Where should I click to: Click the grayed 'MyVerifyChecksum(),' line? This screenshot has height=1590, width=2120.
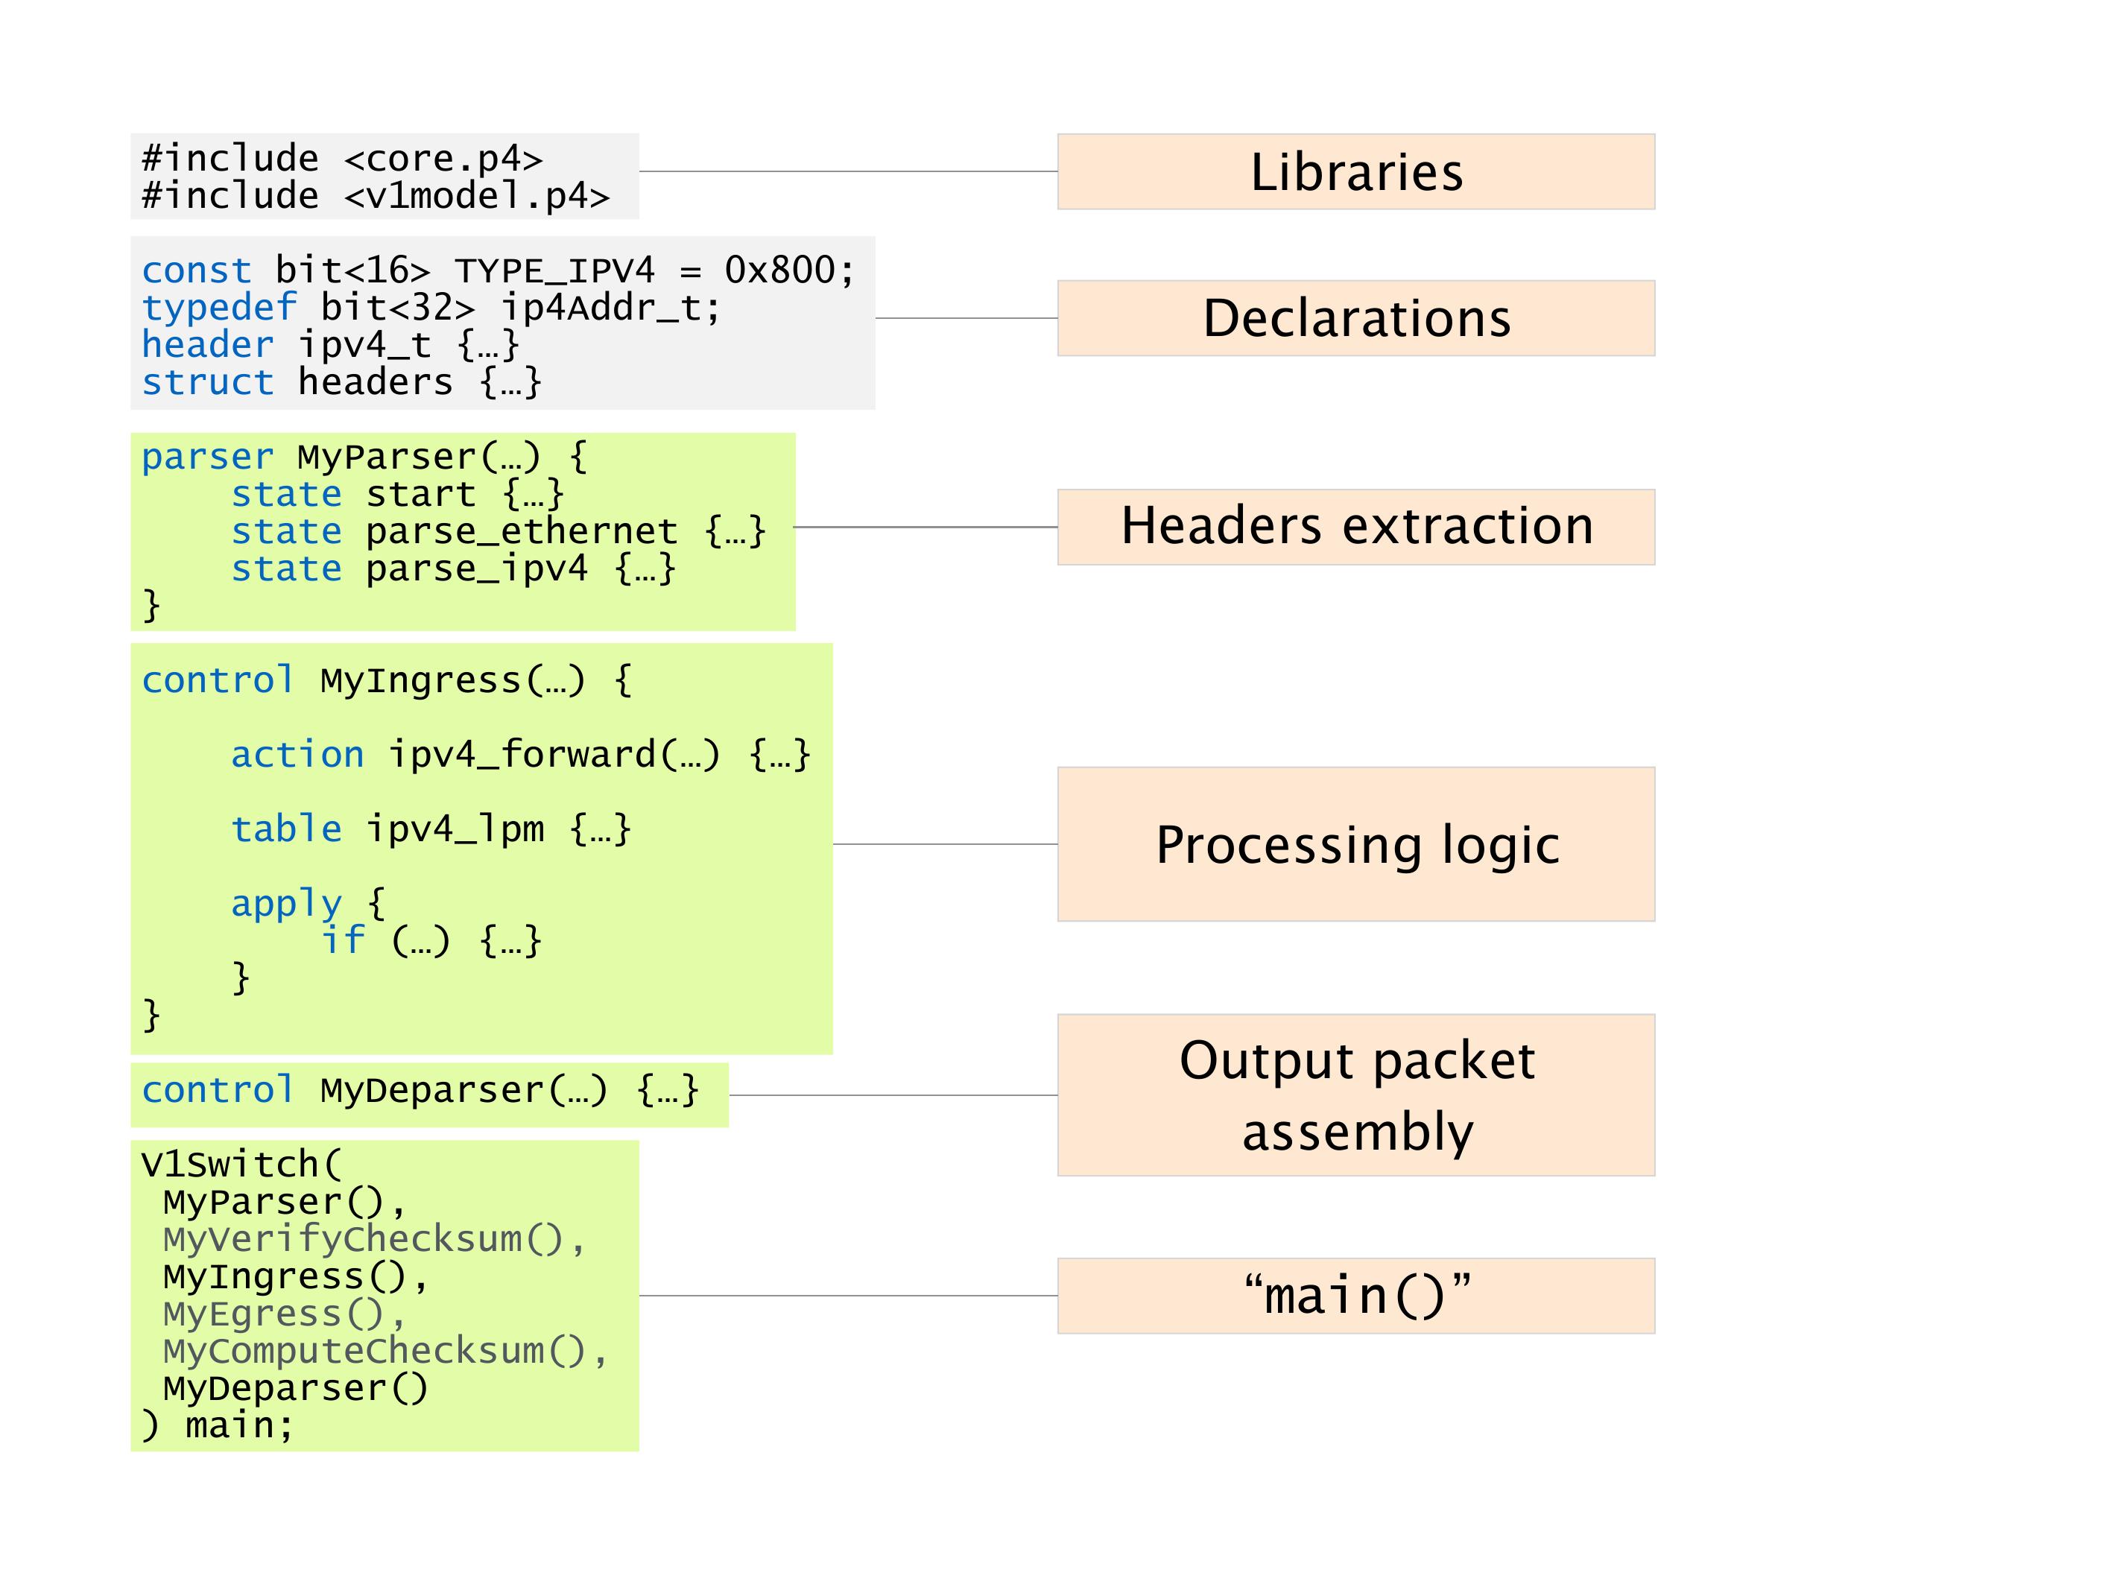click(375, 1239)
